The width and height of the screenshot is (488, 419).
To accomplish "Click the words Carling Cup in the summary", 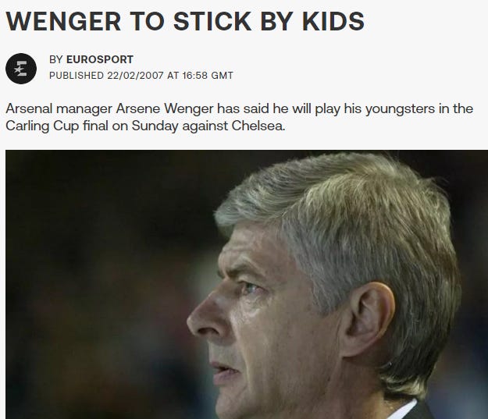I will pyautogui.click(x=42, y=126).
